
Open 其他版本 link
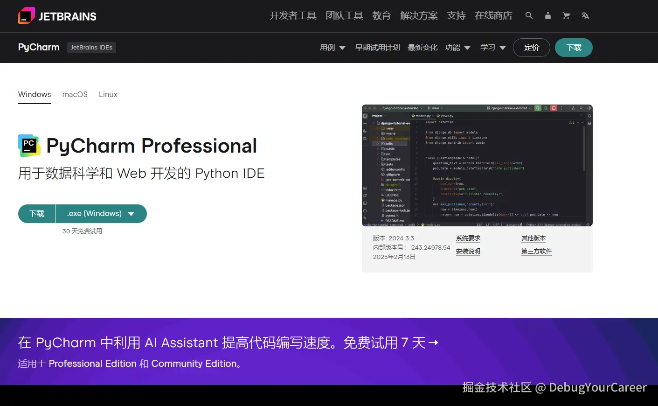(533, 238)
